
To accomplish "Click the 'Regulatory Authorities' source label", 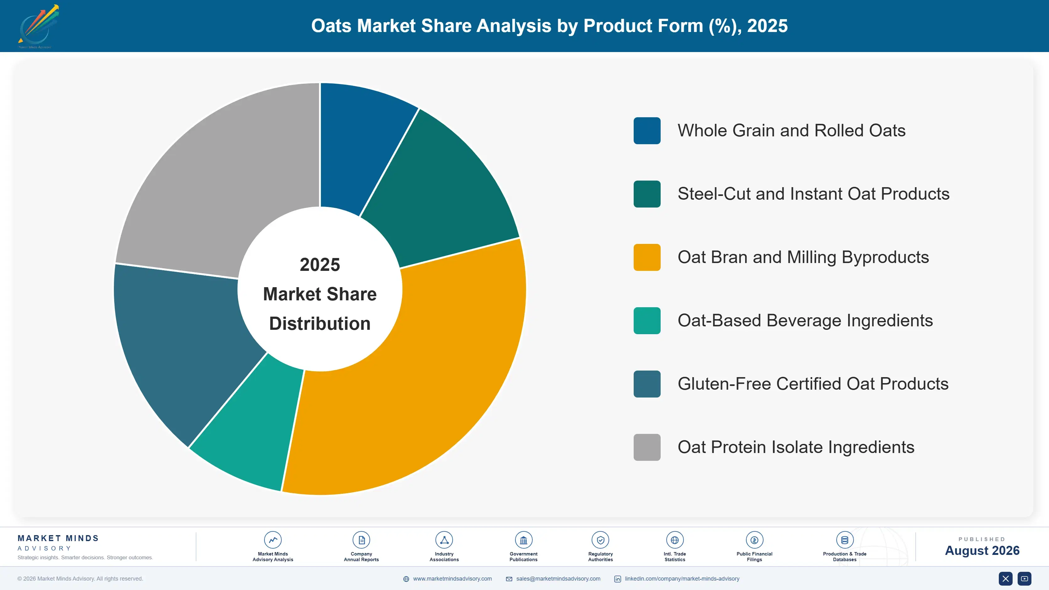I will click(600, 557).
